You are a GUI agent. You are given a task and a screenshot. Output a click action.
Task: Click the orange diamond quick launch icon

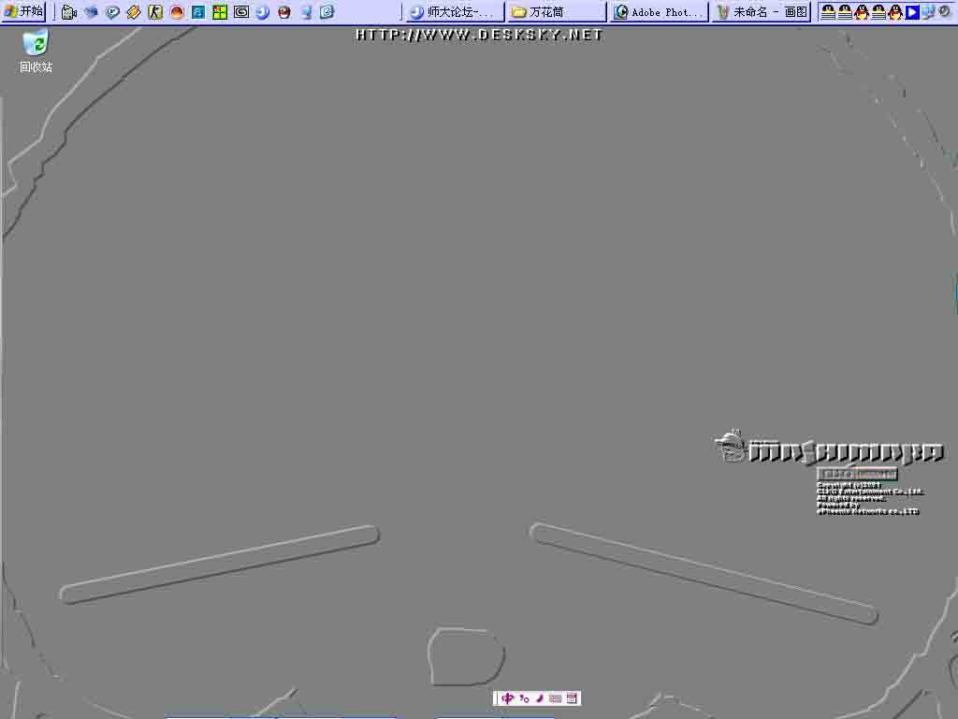point(134,12)
